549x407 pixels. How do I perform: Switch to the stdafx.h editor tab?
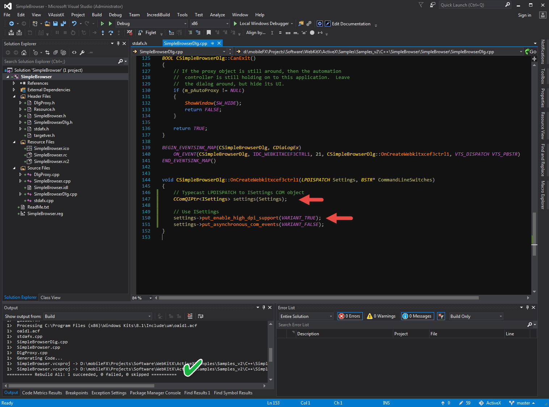[139, 43]
